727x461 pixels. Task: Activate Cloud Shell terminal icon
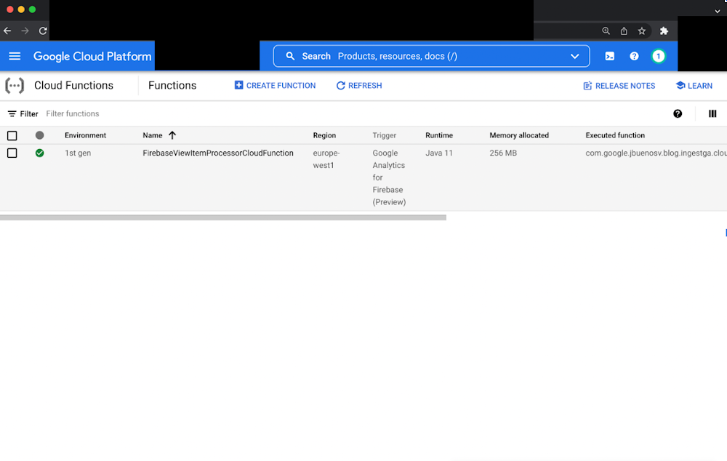610,56
